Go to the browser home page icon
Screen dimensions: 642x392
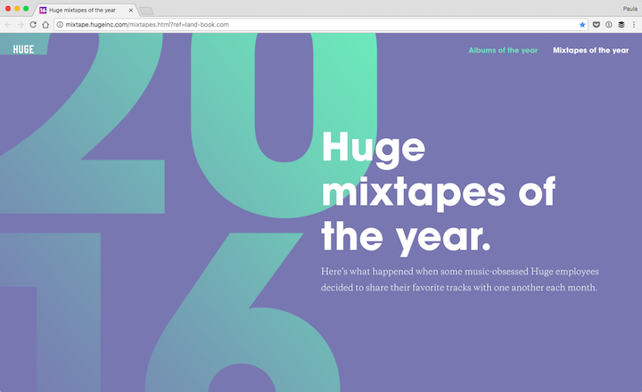tap(45, 25)
